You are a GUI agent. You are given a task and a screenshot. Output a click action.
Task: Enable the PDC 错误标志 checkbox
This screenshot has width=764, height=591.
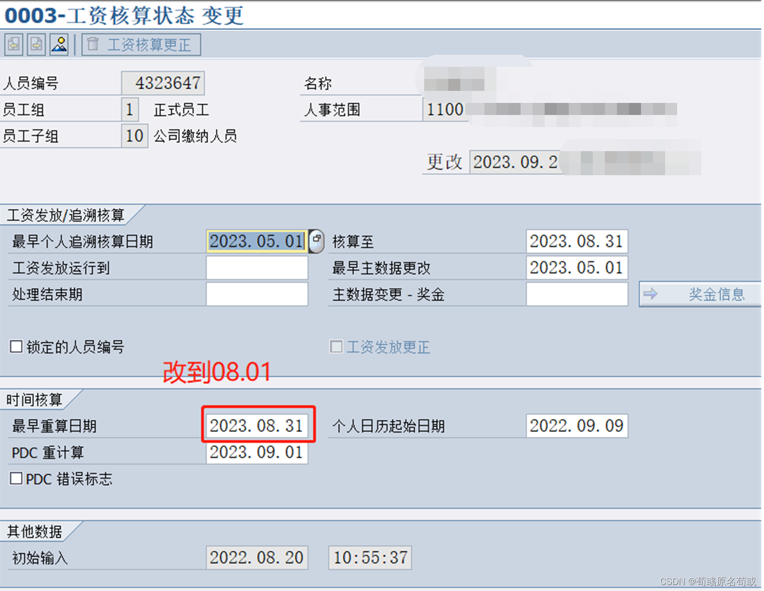point(16,479)
